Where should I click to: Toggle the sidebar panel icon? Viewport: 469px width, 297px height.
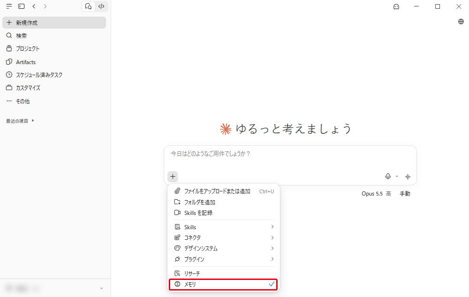coord(21,6)
